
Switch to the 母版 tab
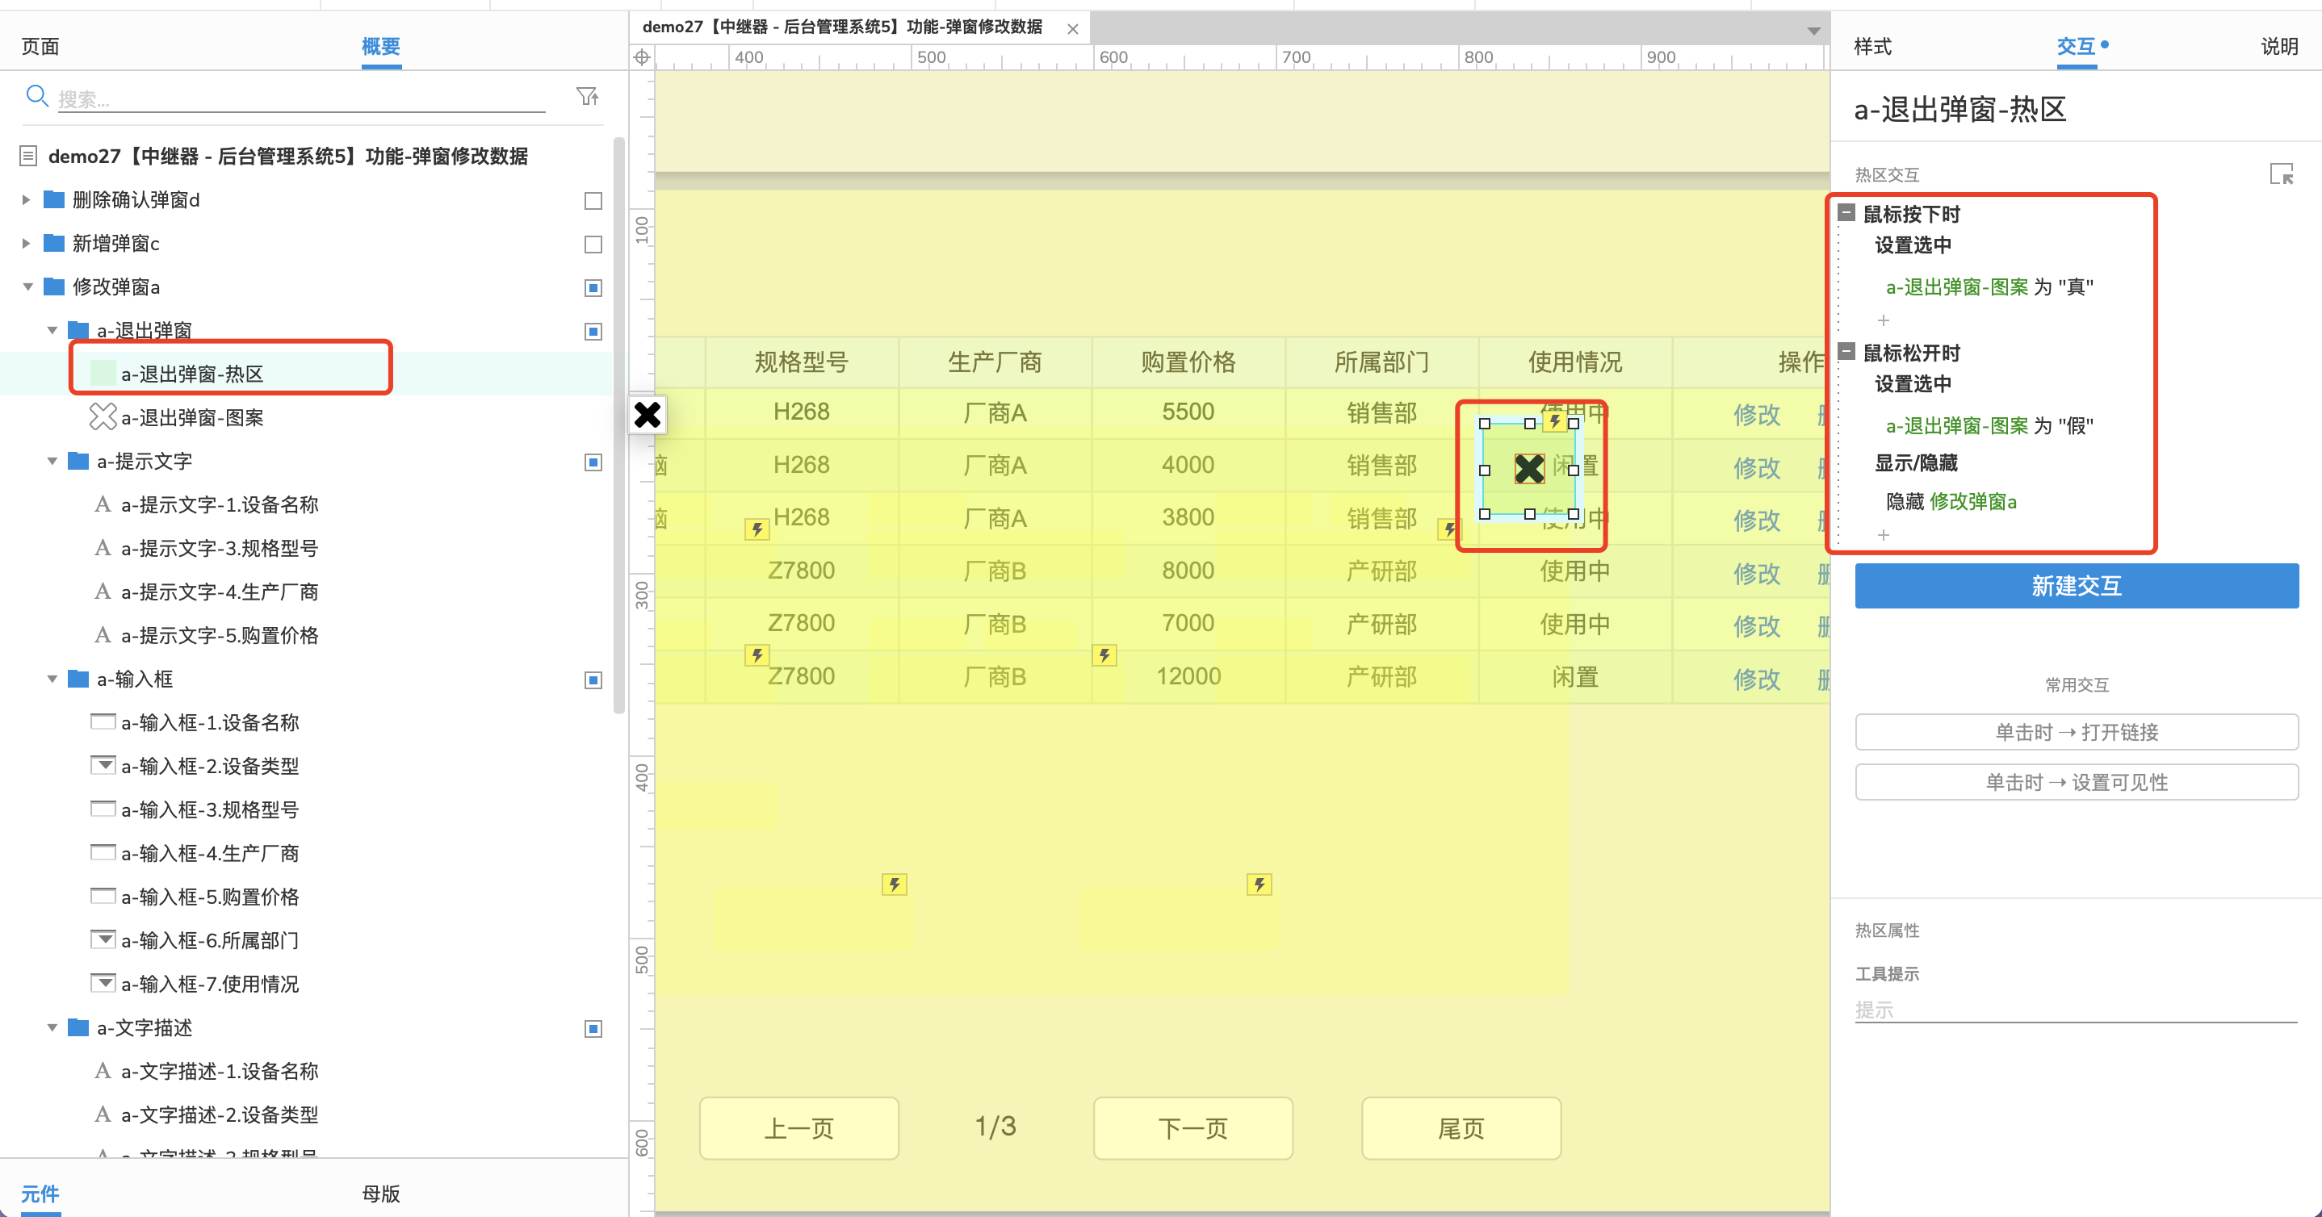(x=381, y=1194)
